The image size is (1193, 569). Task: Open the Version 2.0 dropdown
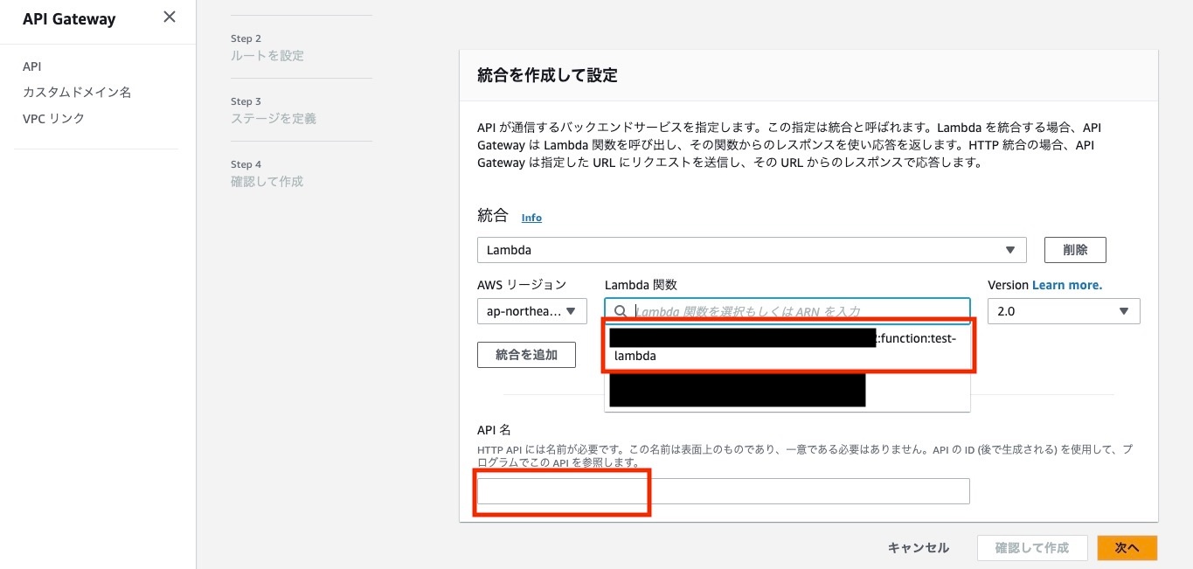coord(1064,311)
